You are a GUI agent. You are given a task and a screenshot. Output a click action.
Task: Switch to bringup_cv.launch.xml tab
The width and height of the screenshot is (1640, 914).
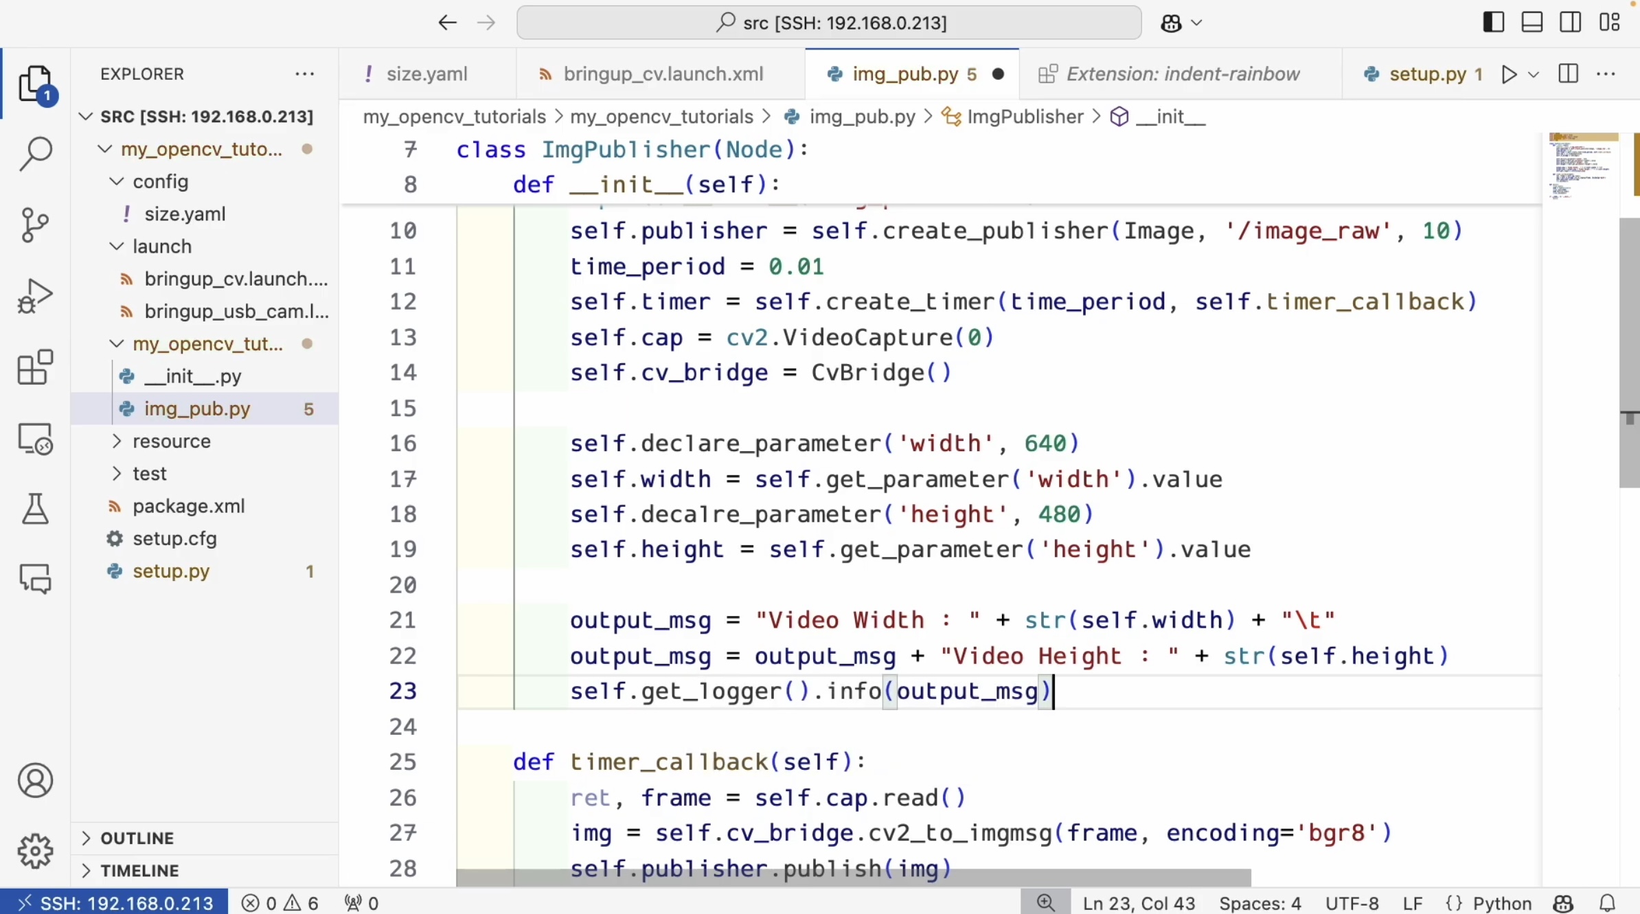663,74
